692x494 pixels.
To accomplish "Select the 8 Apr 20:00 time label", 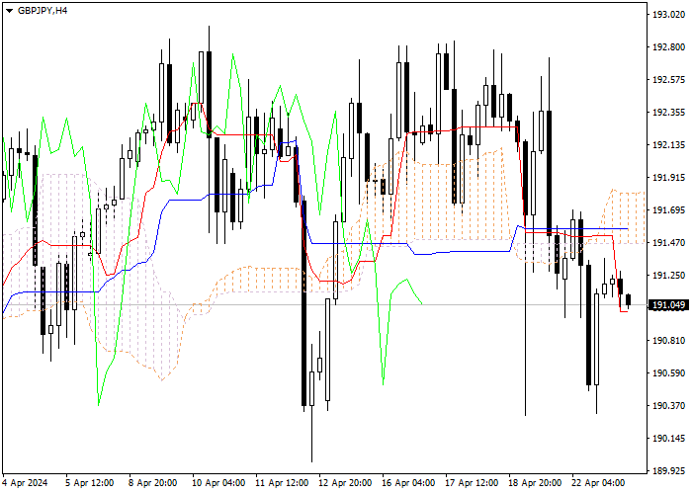I will (x=153, y=483).
